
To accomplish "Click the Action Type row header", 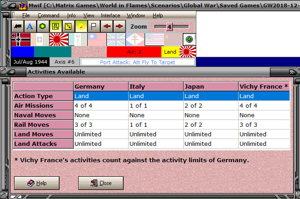I will [43, 96].
